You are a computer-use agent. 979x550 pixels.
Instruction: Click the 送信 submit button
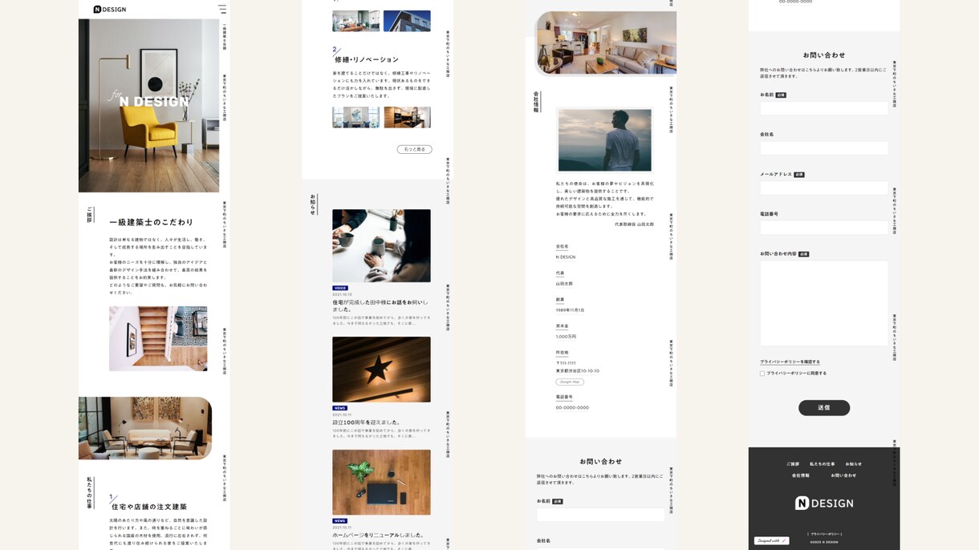[x=824, y=407]
